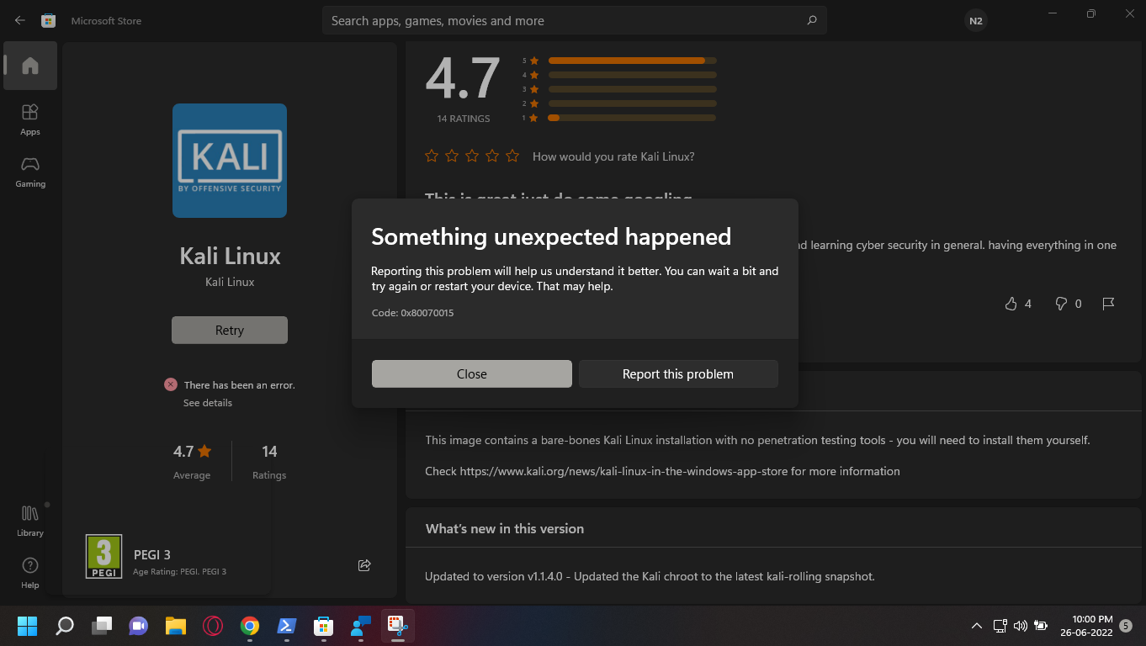Flag the review with report icon
The width and height of the screenshot is (1146, 646).
1108,304
